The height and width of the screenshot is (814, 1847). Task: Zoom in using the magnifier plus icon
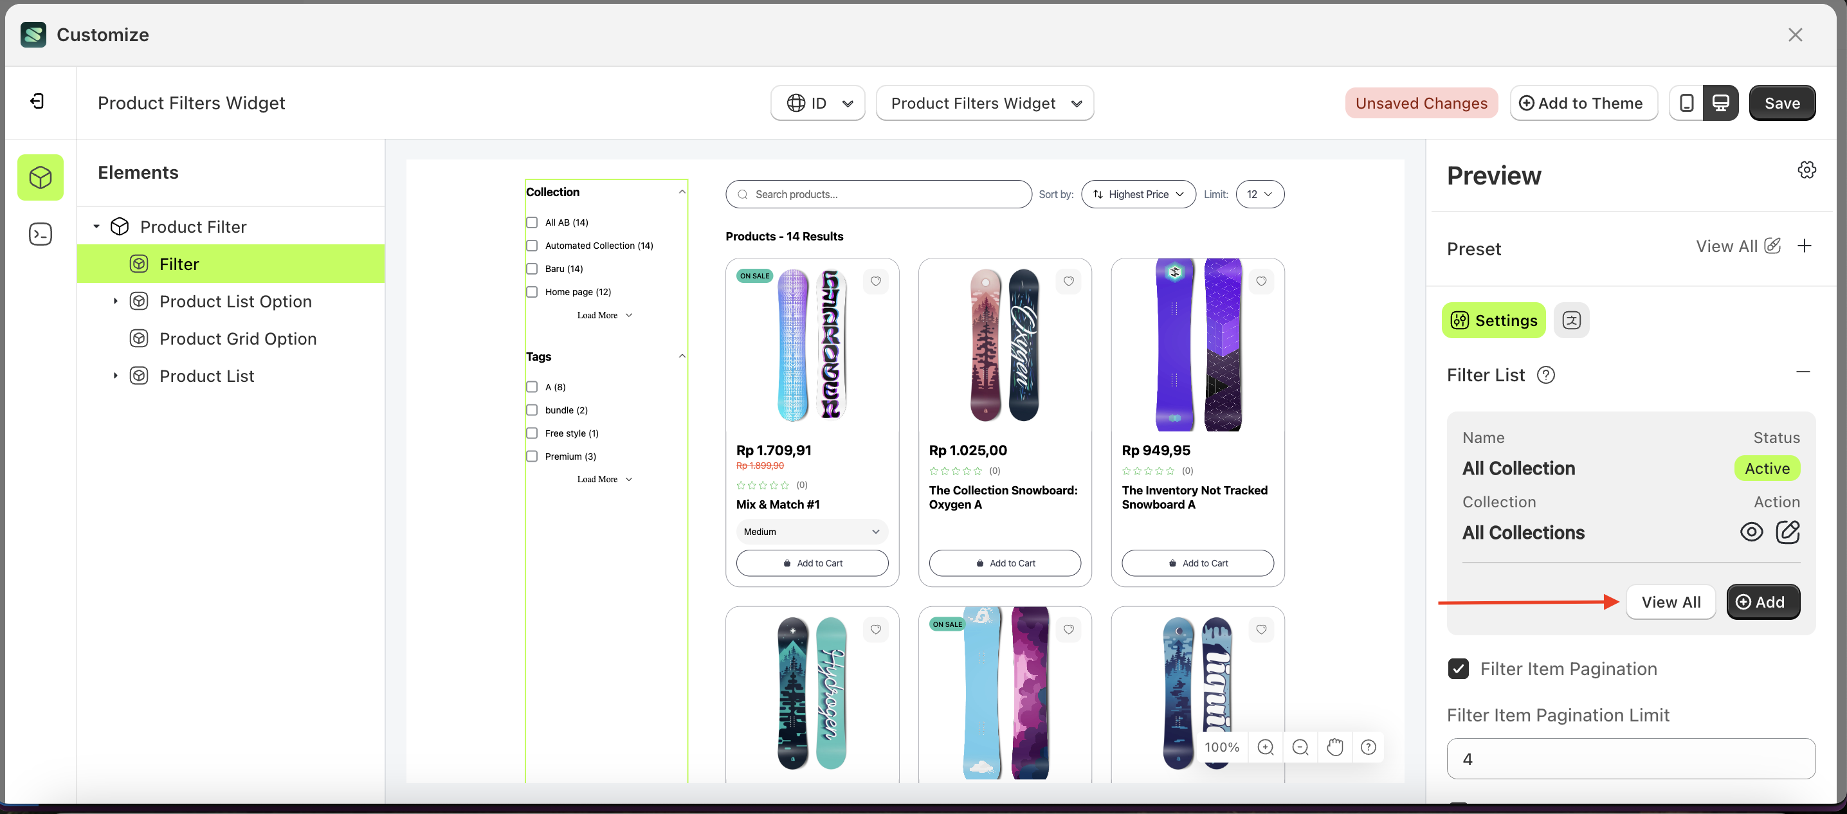coord(1265,746)
